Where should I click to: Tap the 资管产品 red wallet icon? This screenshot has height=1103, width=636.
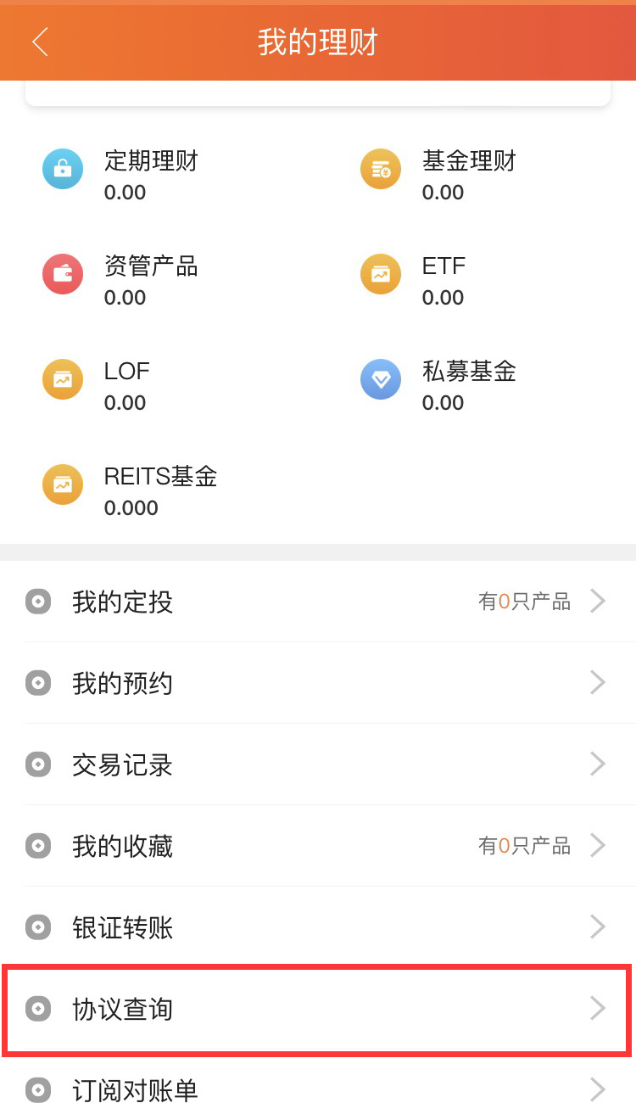(63, 274)
